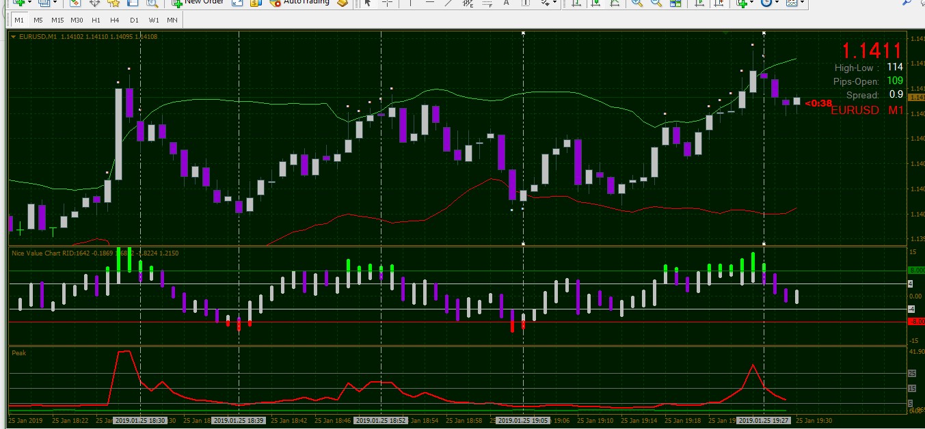This screenshot has height=429, width=925.
Task: Expand the periodicity clock dropdown
Action: click(x=776, y=3)
